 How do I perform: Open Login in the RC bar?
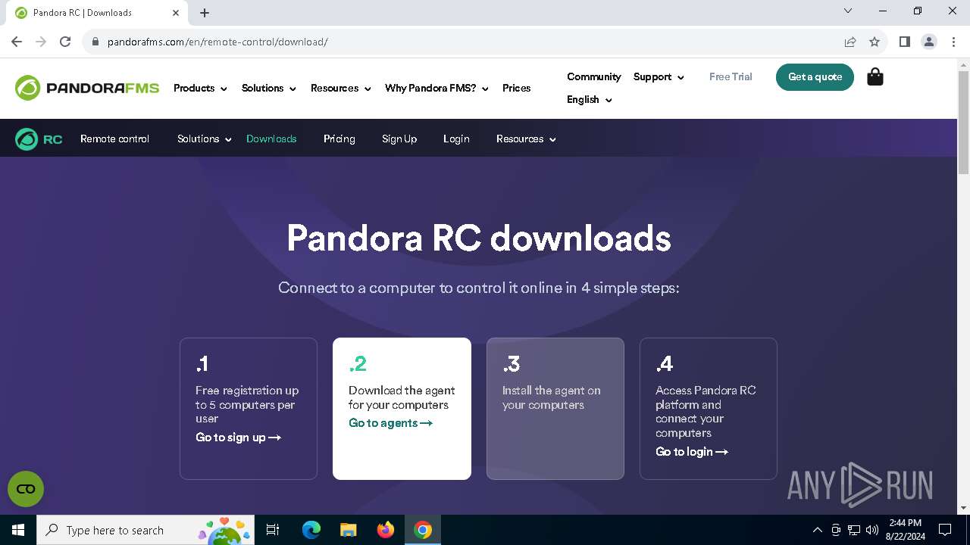click(x=456, y=139)
